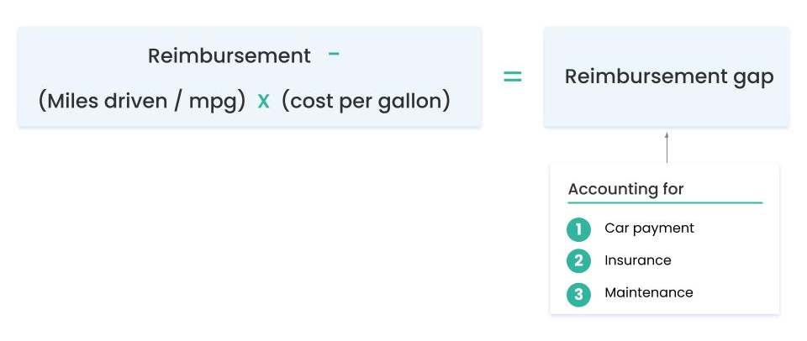Select the number 1 circle badge
807x341 pixels.
pos(578,229)
